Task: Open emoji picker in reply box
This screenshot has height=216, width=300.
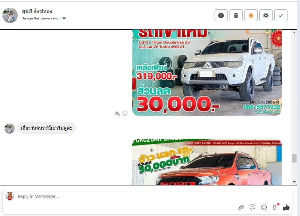Action: pyautogui.click(x=264, y=207)
